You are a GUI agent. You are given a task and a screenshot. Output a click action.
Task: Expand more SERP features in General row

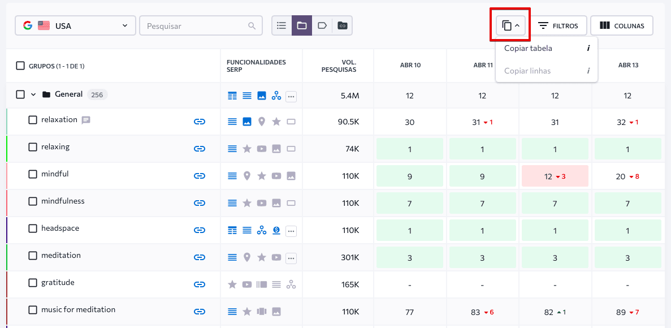(291, 96)
